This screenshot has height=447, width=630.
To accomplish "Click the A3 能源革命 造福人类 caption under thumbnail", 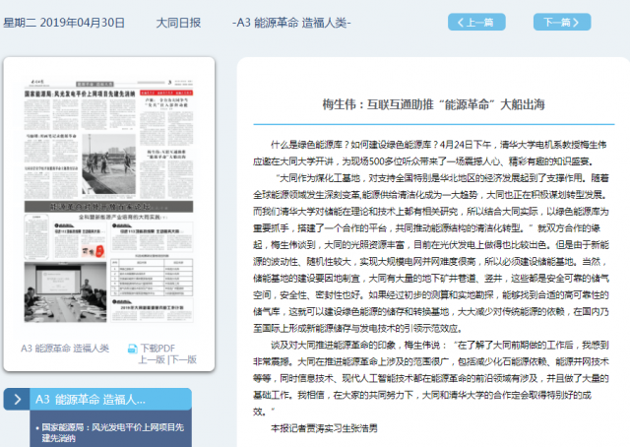I will pos(65,349).
